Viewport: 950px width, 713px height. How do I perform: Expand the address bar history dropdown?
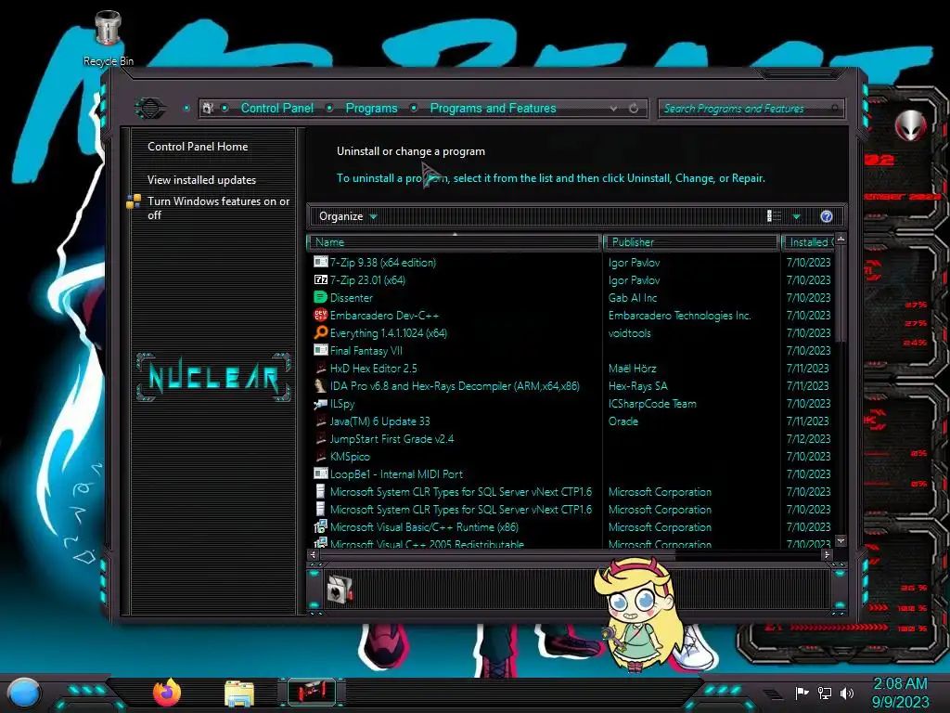(x=614, y=109)
